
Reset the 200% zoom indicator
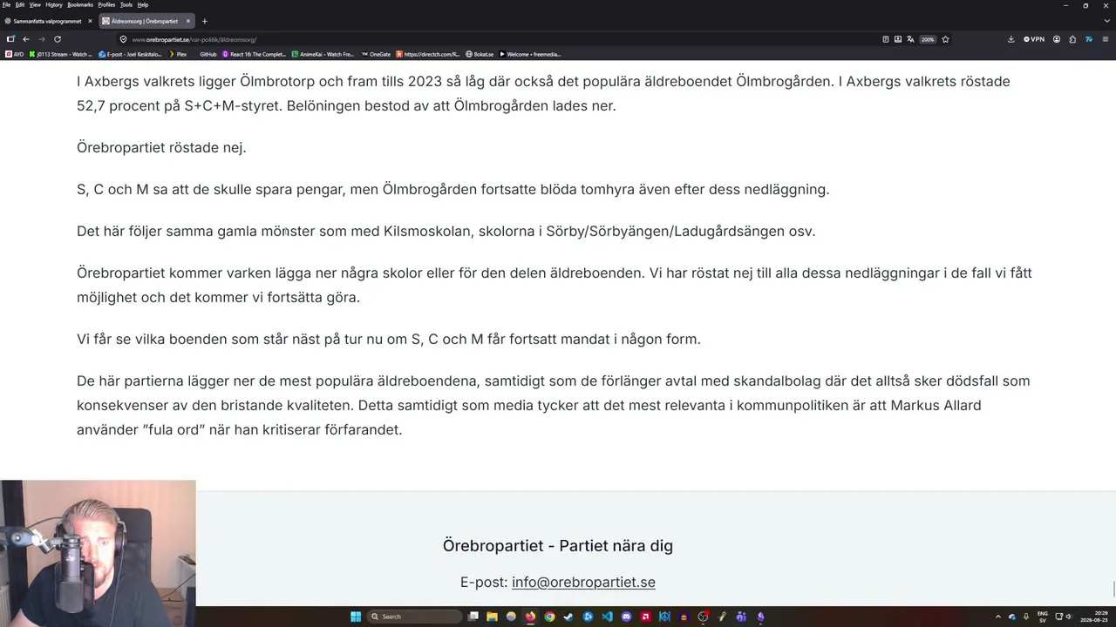[928, 39]
